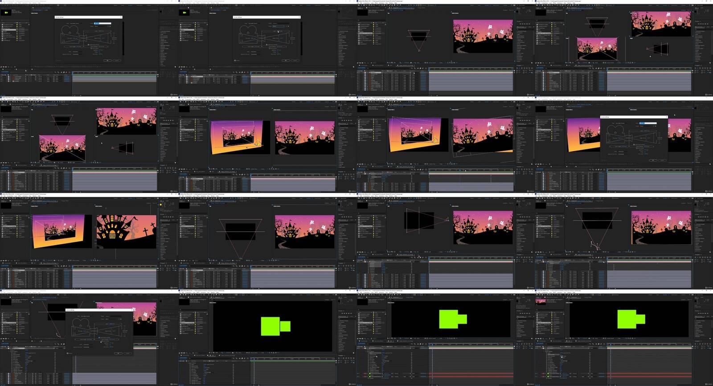This screenshot has width=713, height=386.
Task: Click the highlighted Name field in first thumbnail's dialog
Action: (103, 23)
